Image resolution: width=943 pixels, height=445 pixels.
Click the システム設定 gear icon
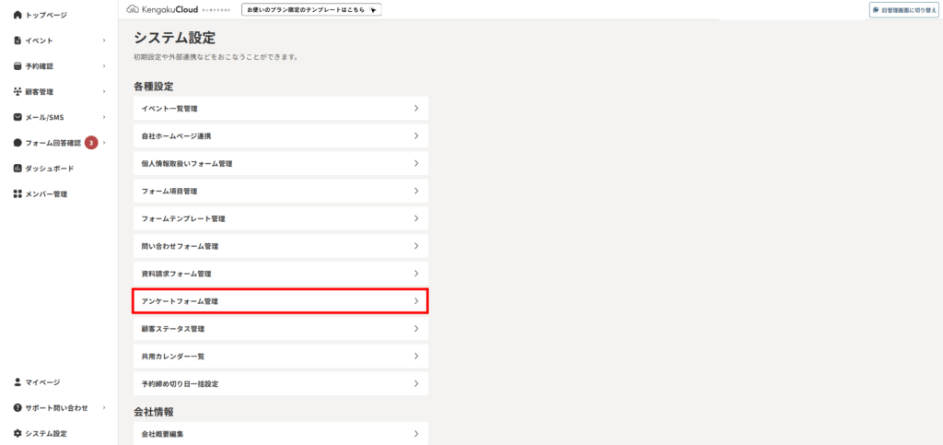pos(17,433)
